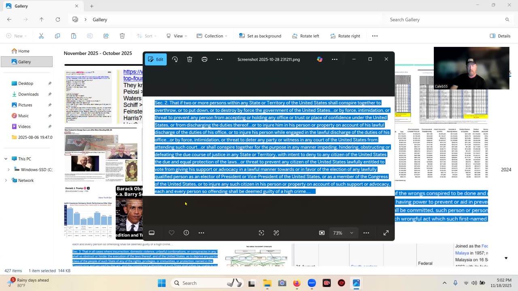
Task: Click the Rotate right button
Action: [x=345, y=36]
